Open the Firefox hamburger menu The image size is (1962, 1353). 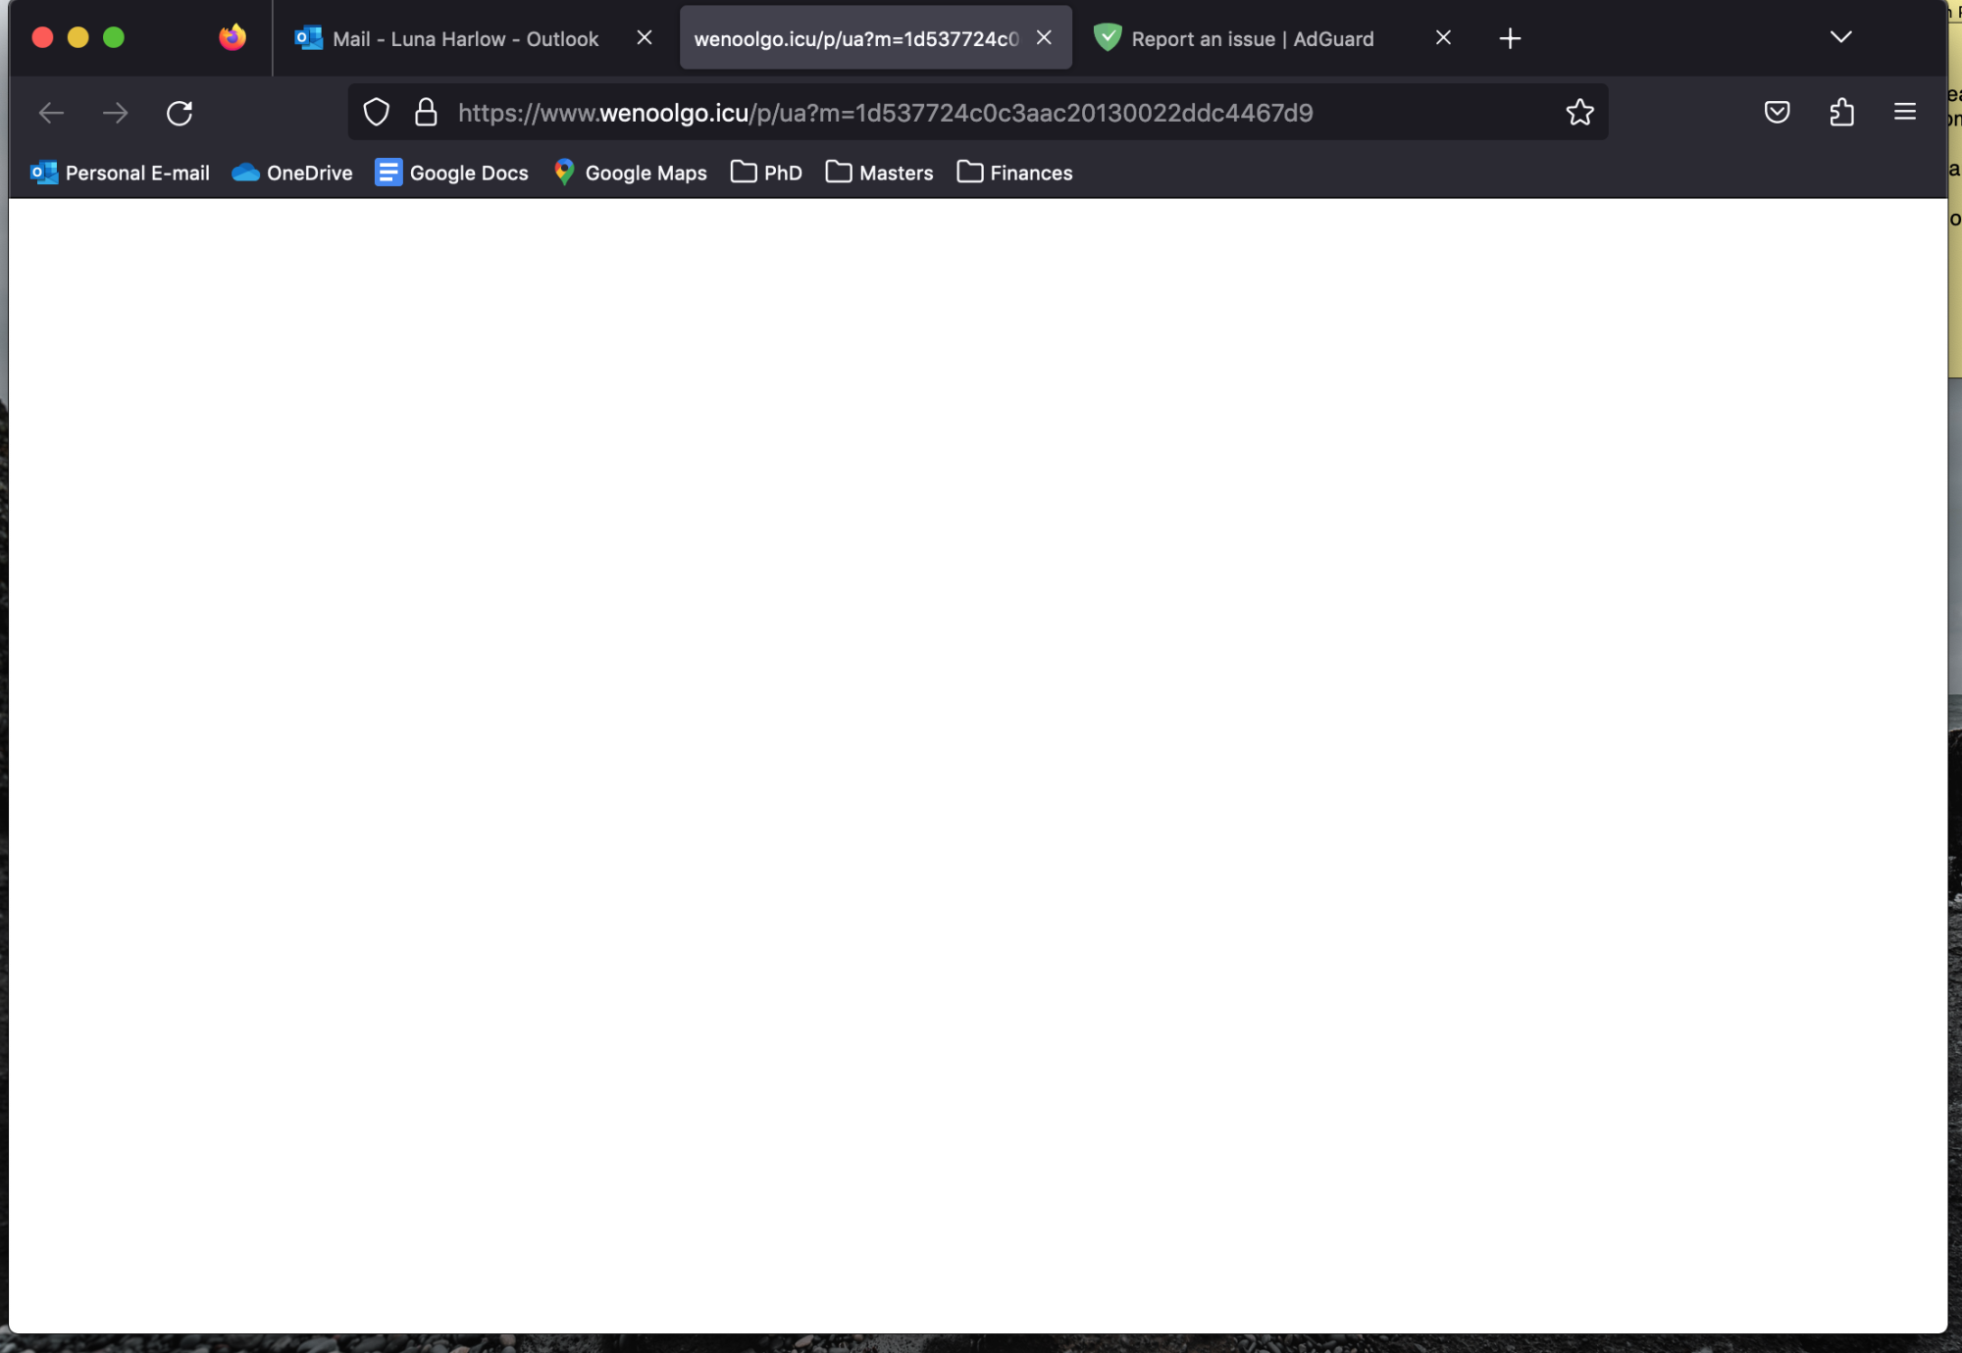(x=1904, y=113)
